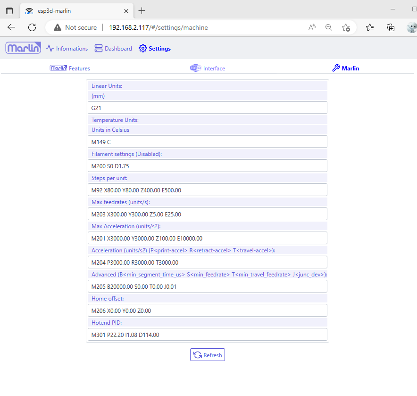The width and height of the screenshot is (417, 396).
Task: Add this page to favorites
Action: [346, 27]
